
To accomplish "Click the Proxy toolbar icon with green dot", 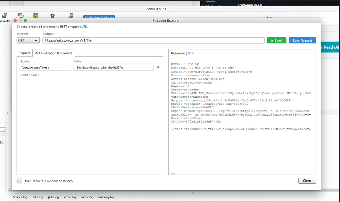I will point(71,16).
